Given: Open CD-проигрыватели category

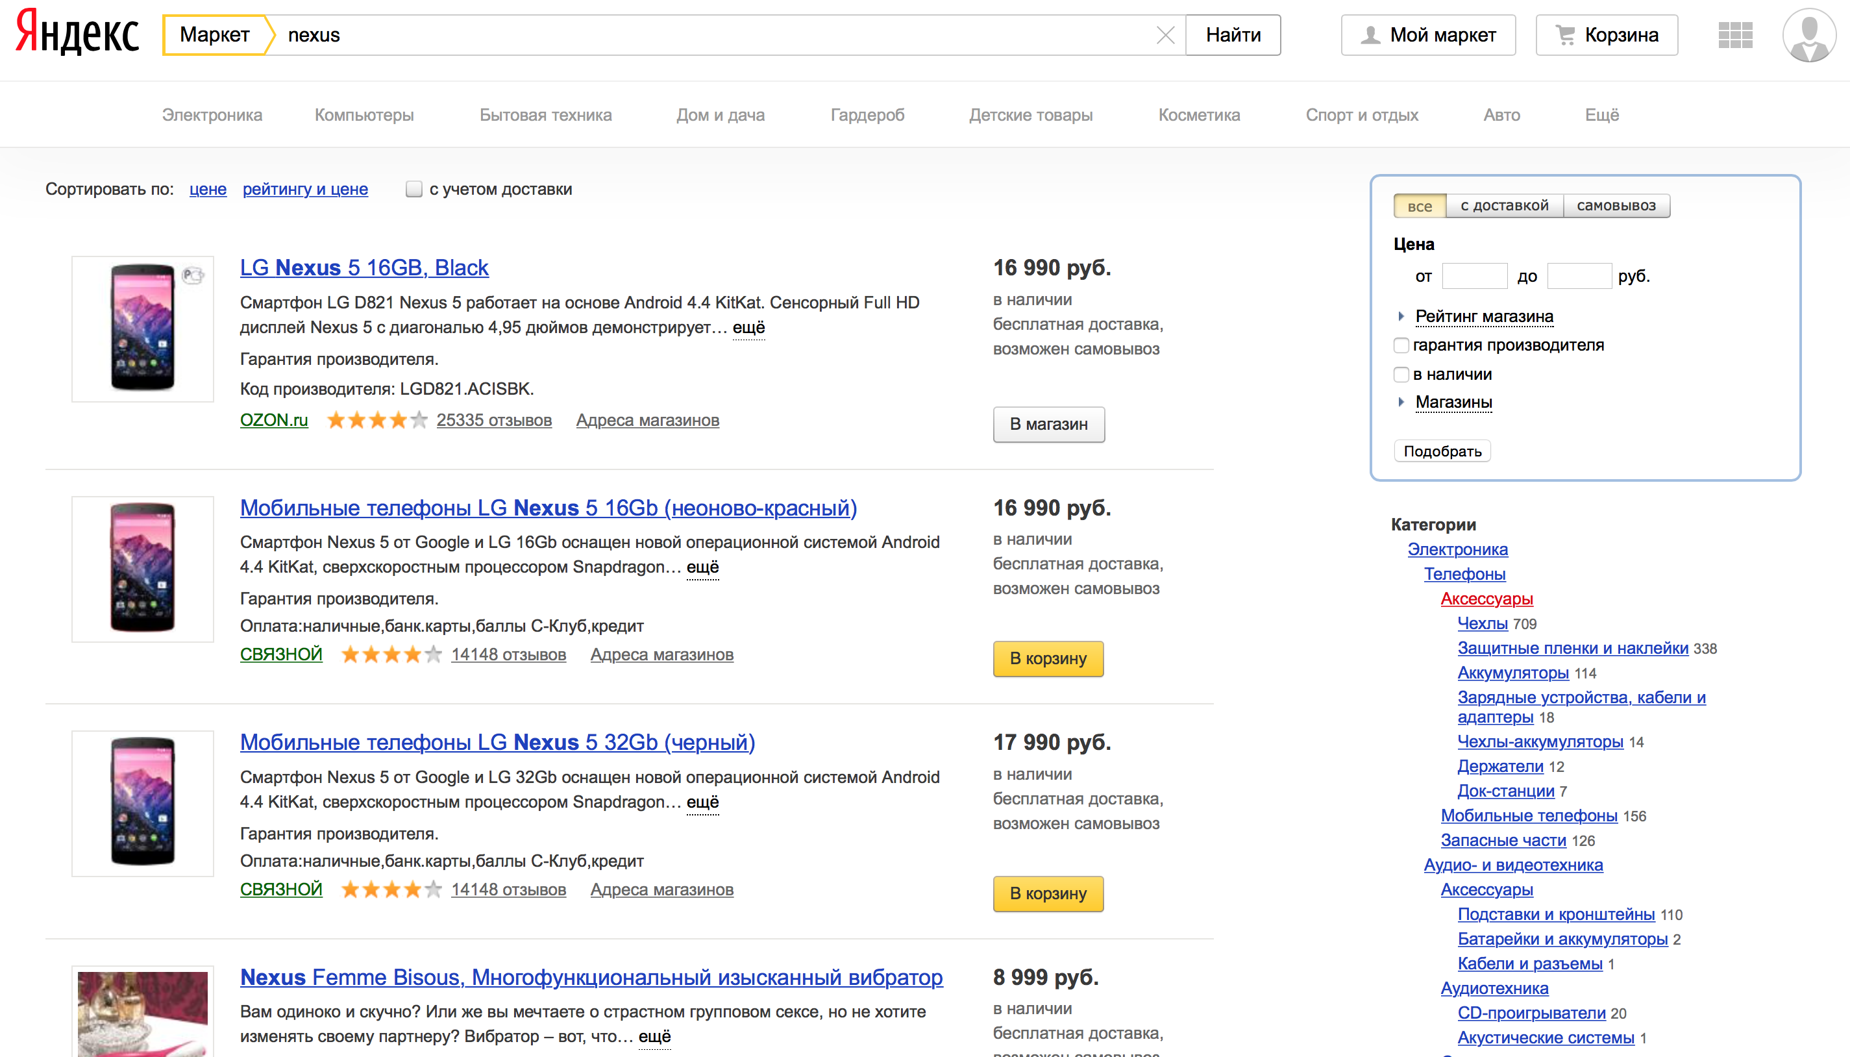Looking at the screenshot, I should [x=1531, y=1013].
